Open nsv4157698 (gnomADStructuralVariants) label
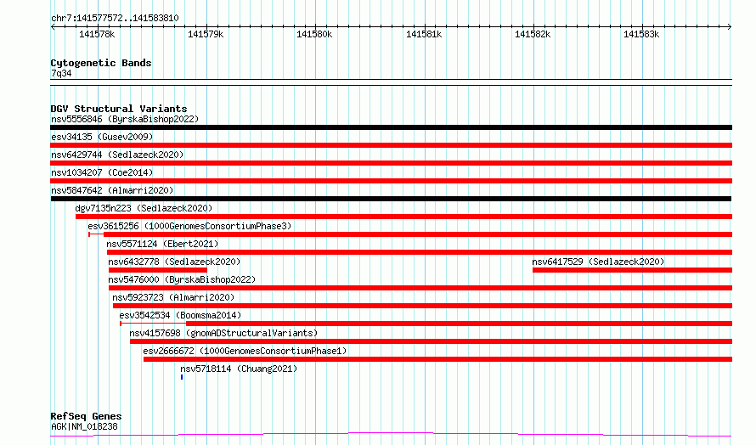 (x=223, y=333)
